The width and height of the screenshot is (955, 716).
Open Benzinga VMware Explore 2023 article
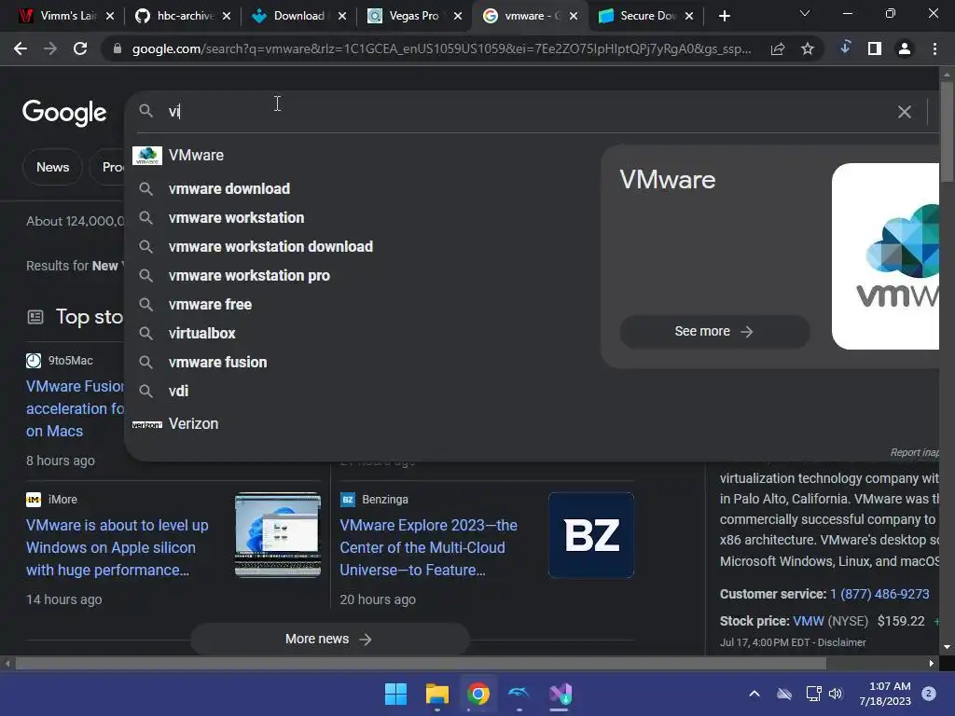429,547
